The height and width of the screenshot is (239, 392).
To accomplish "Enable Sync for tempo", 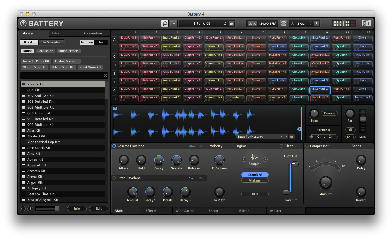I will point(252,23).
